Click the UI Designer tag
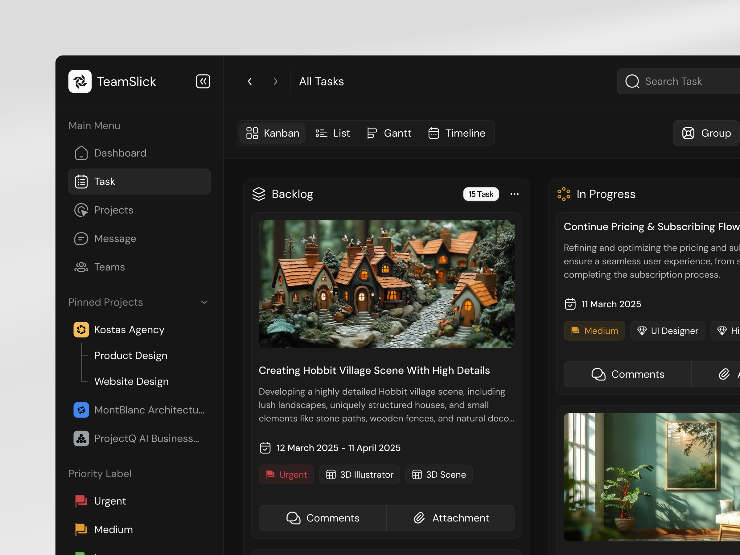This screenshot has height=555, width=740. 668,331
